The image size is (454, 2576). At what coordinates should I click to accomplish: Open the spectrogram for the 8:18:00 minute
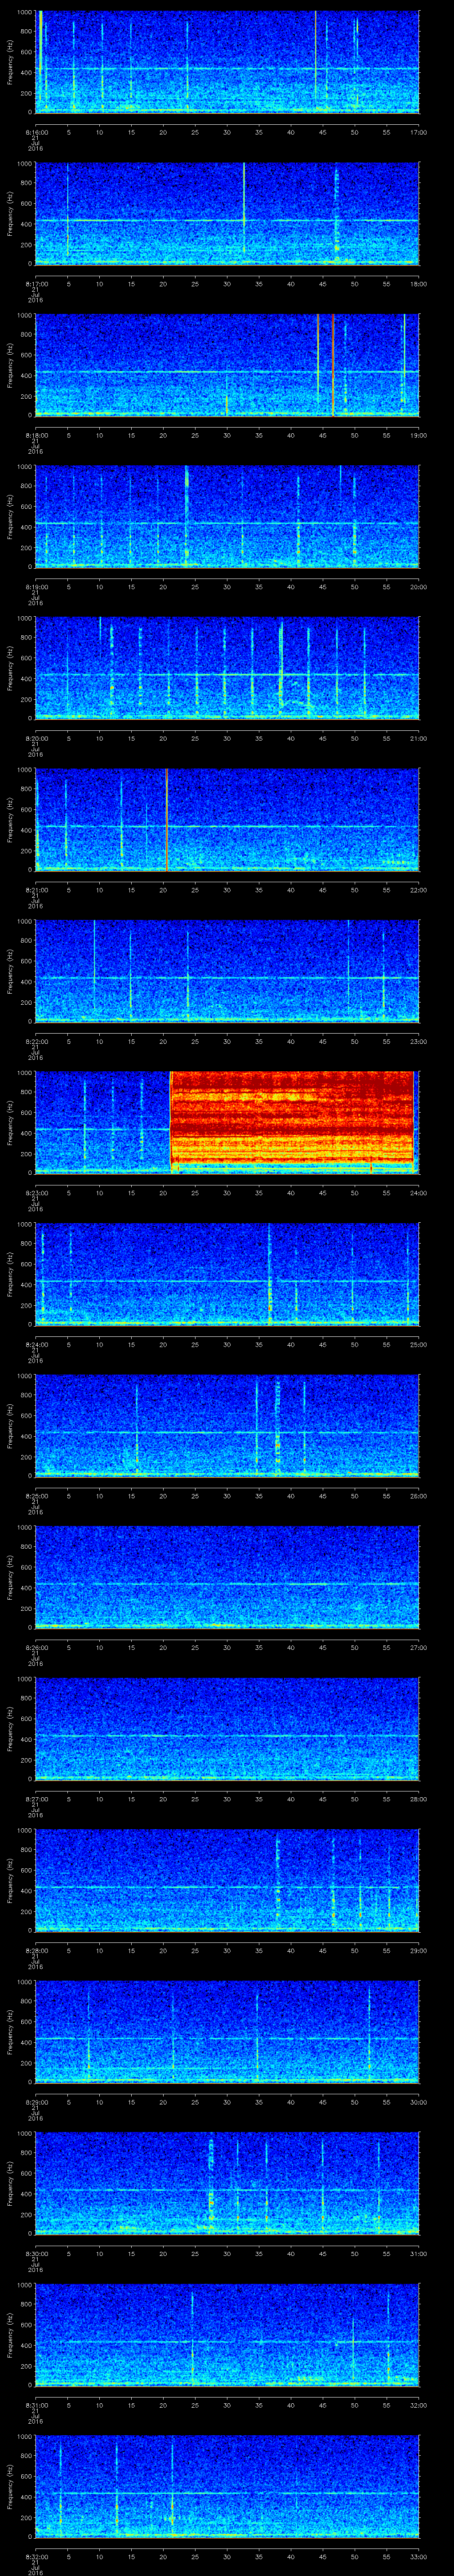(227, 365)
